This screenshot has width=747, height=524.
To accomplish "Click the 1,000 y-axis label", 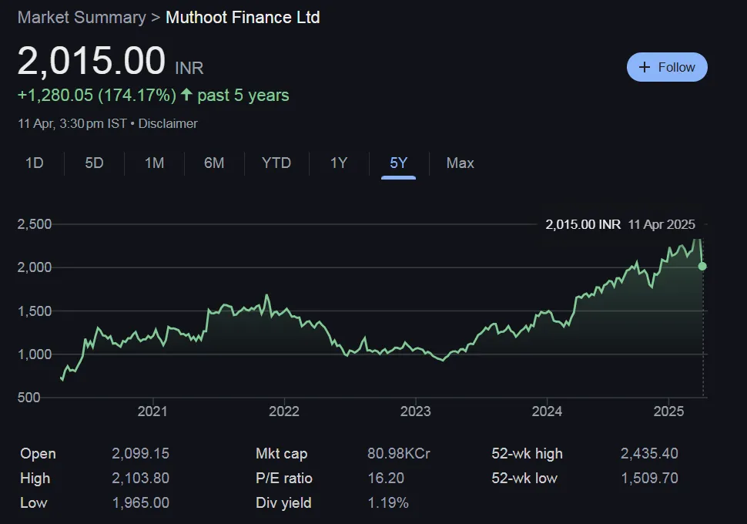I will (35, 354).
